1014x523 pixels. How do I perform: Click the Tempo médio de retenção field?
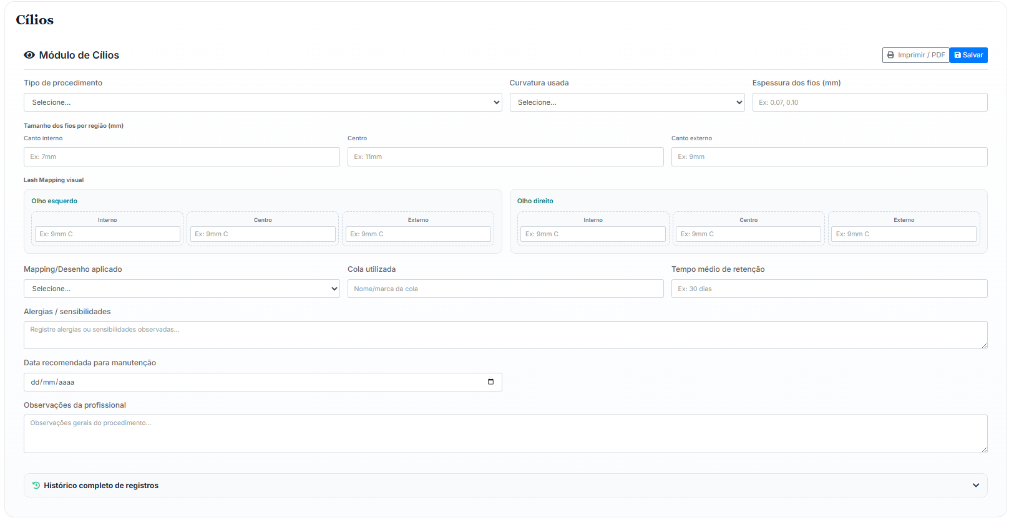coord(829,289)
